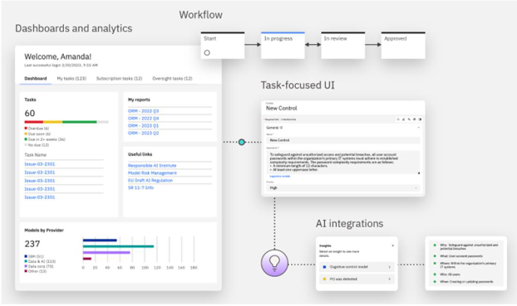Select the Approved workflow stage
Image resolution: width=517 pixels, height=306 pixels.
click(403, 46)
